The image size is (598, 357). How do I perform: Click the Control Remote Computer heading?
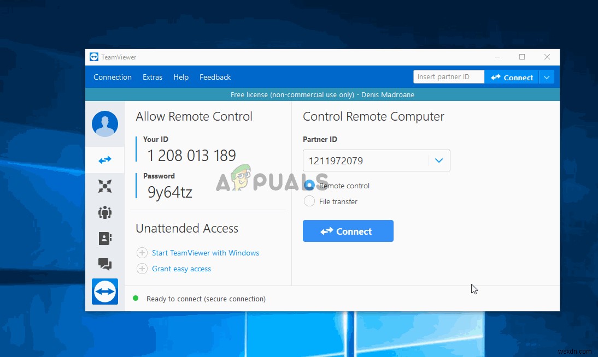(373, 117)
